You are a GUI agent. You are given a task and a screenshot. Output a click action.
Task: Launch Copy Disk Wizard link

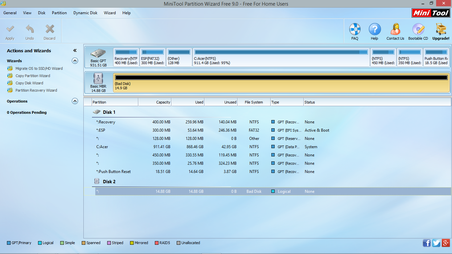click(29, 83)
